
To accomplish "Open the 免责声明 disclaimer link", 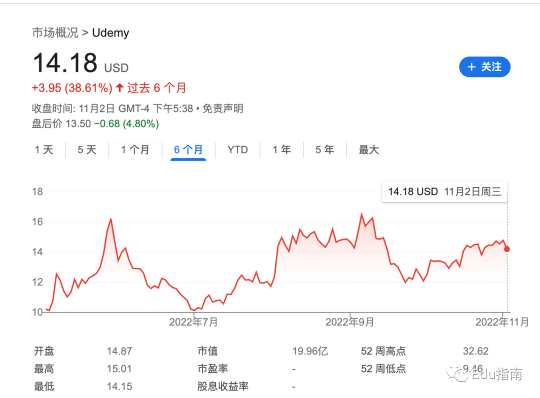I will pos(223,108).
